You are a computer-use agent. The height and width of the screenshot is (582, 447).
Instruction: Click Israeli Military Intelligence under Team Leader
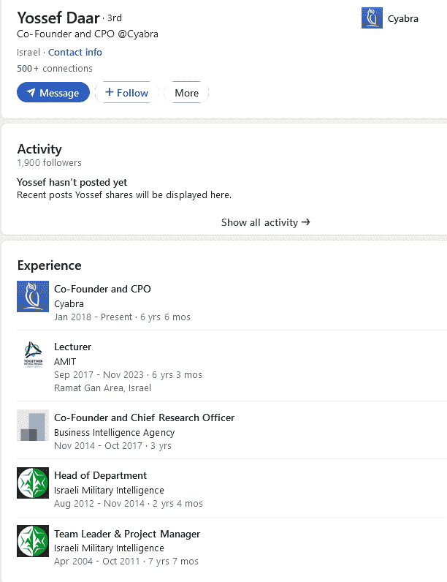coord(109,548)
